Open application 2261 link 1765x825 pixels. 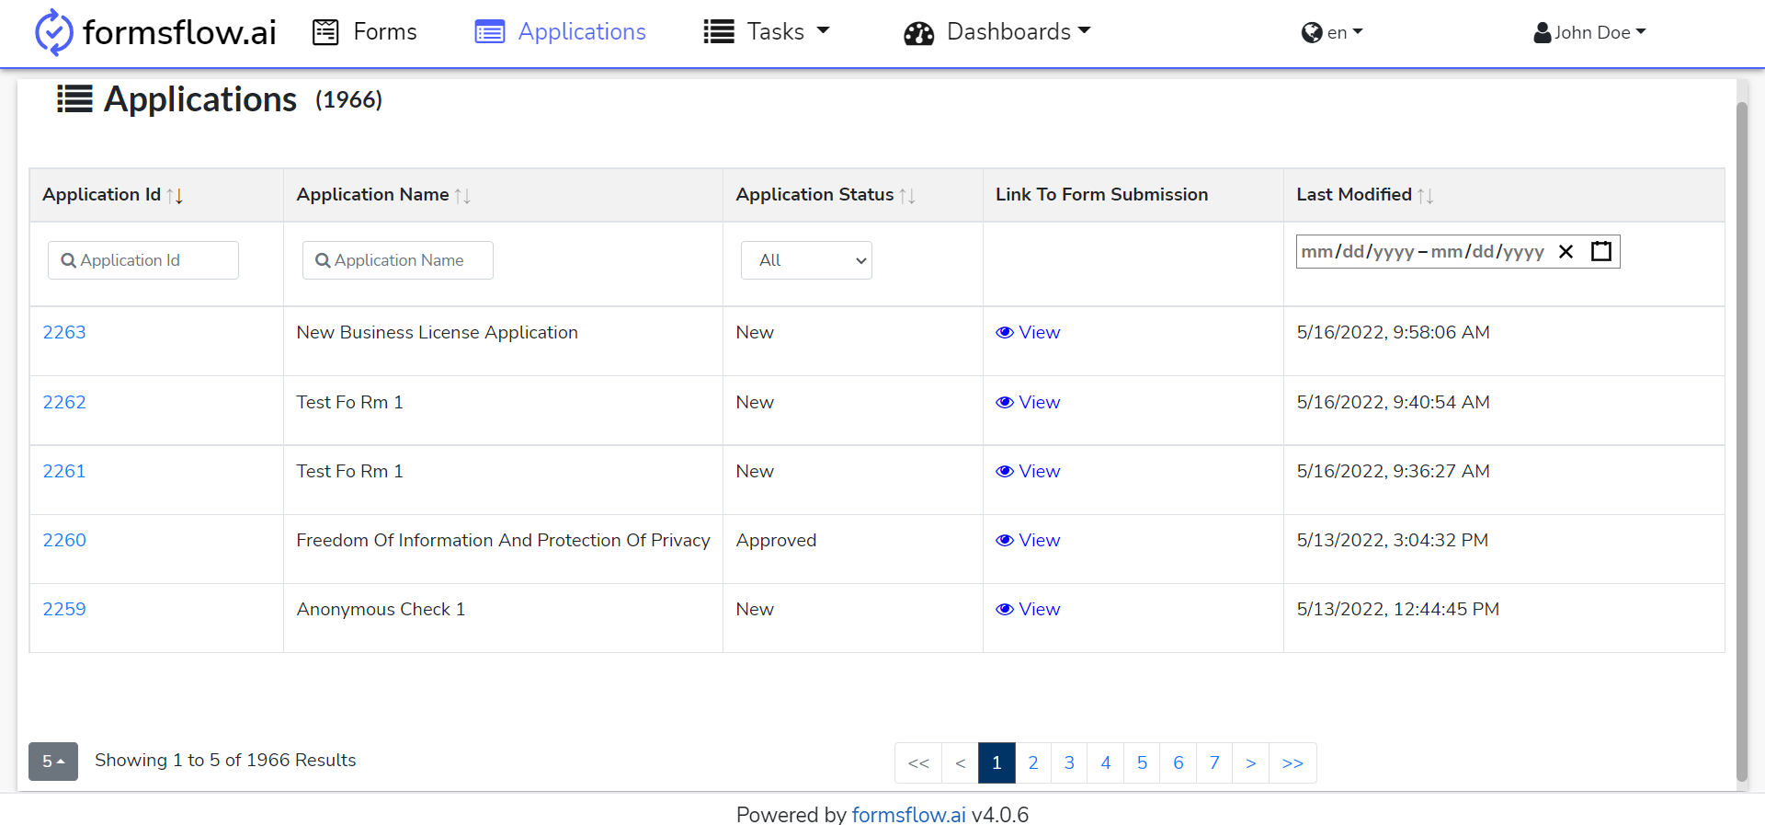(64, 472)
